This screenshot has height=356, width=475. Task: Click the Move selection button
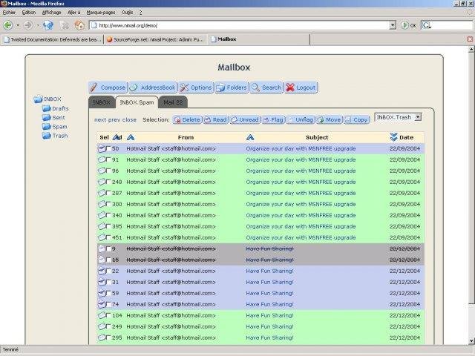click(x=330, y=119)
